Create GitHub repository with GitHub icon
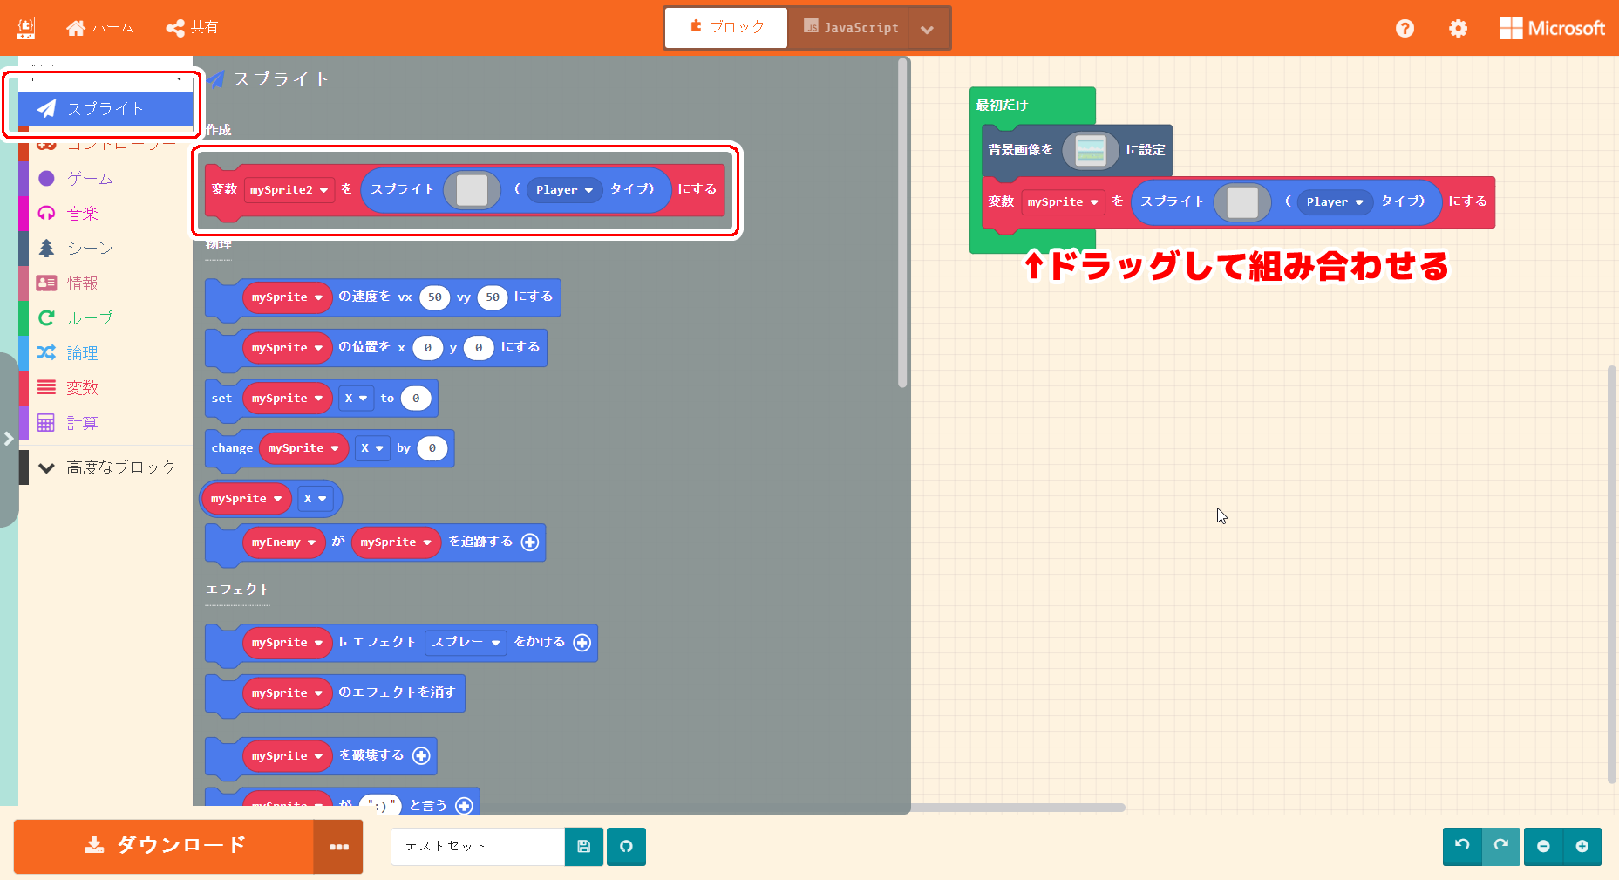 (626, 847)
